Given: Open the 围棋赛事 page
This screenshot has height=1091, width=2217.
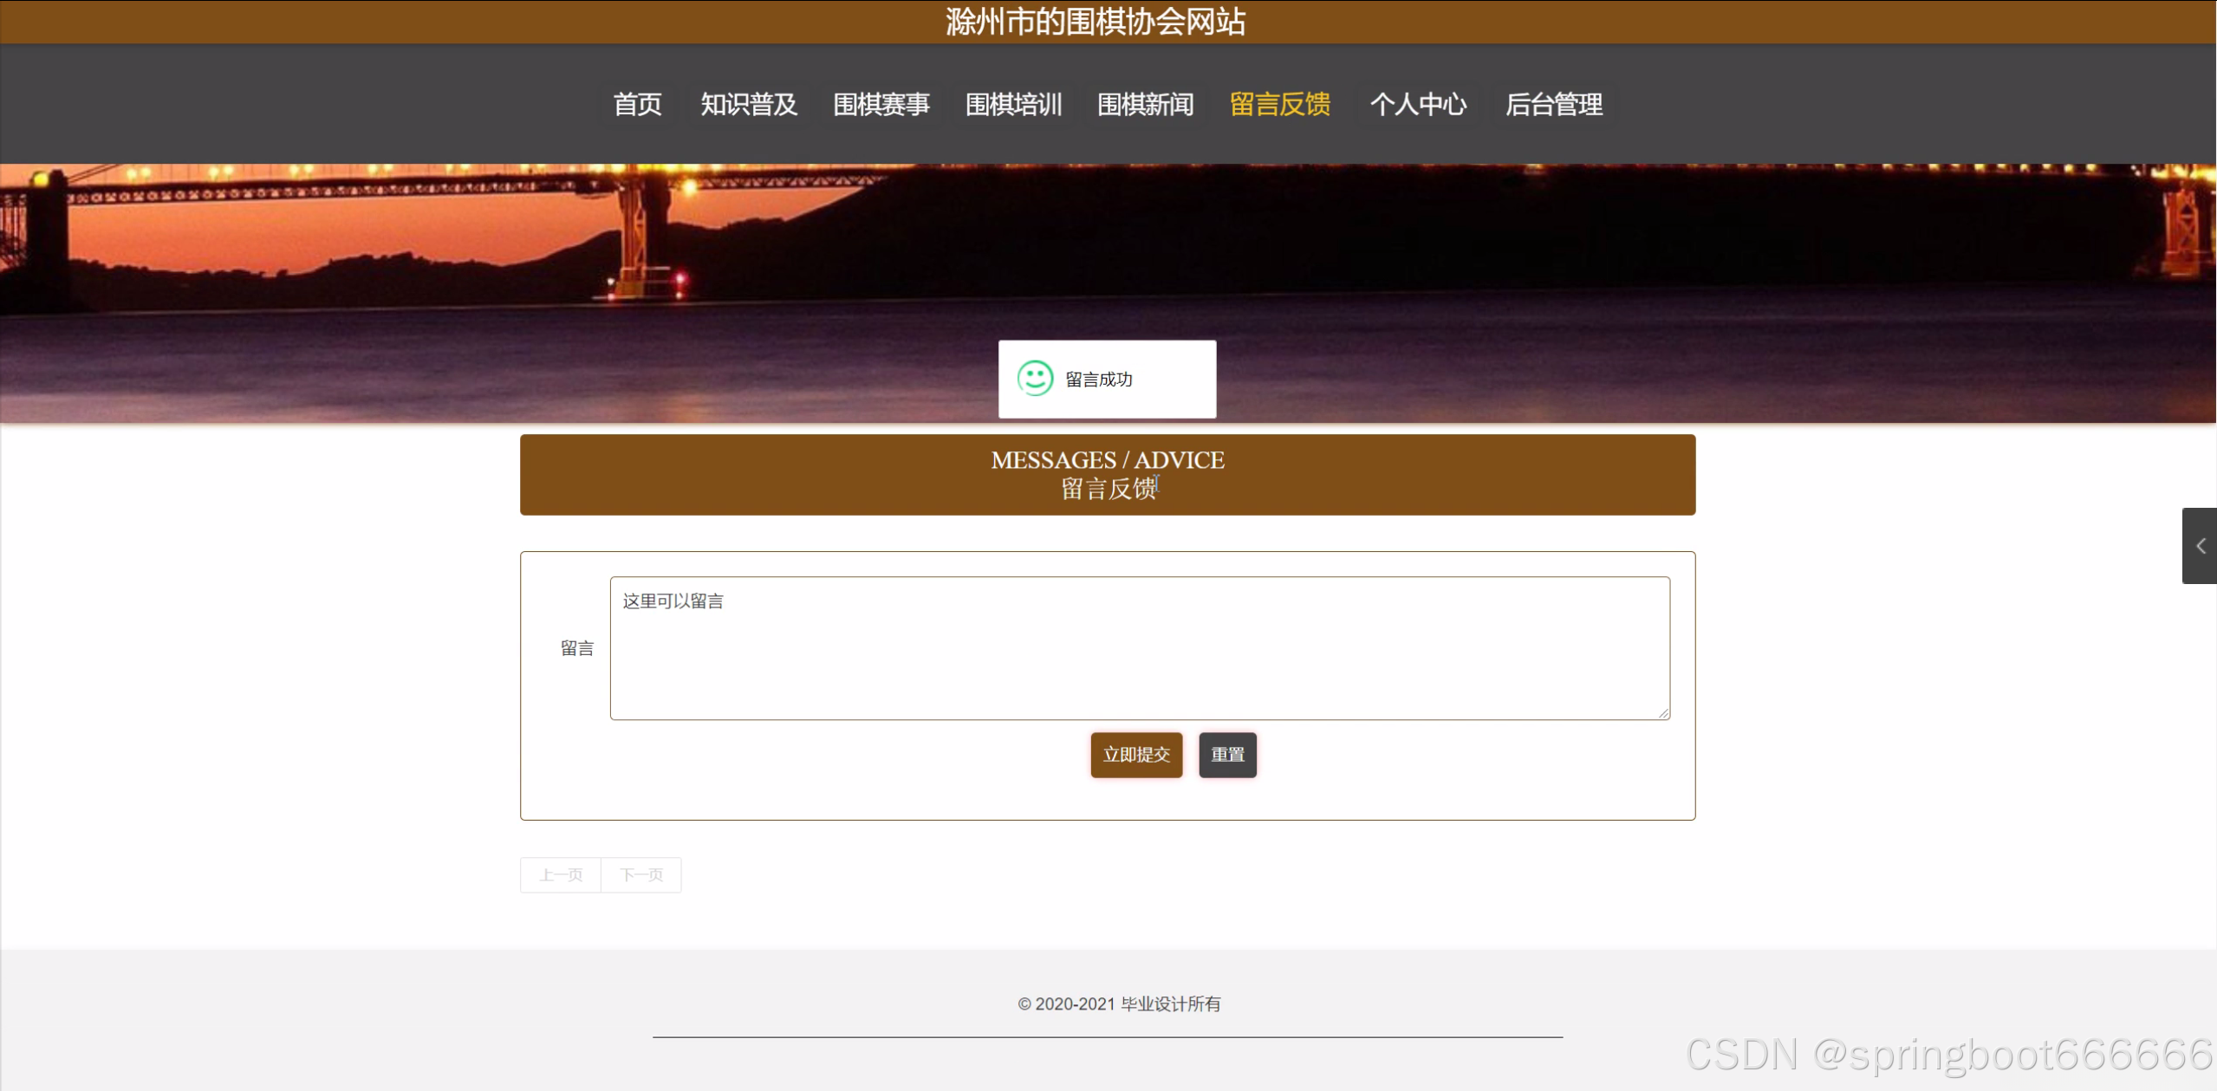Looking at the screenshot, I should point(881,105).
